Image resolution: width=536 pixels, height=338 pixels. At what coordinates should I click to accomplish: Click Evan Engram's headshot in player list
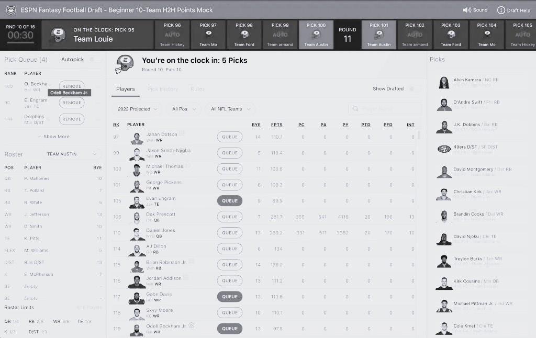tap(137, 202)
